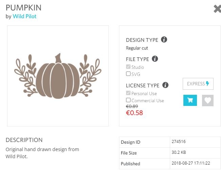The image size is (221, 171).
Task: Toggle the Personal Use license checkbox
Action: point(128,93)
